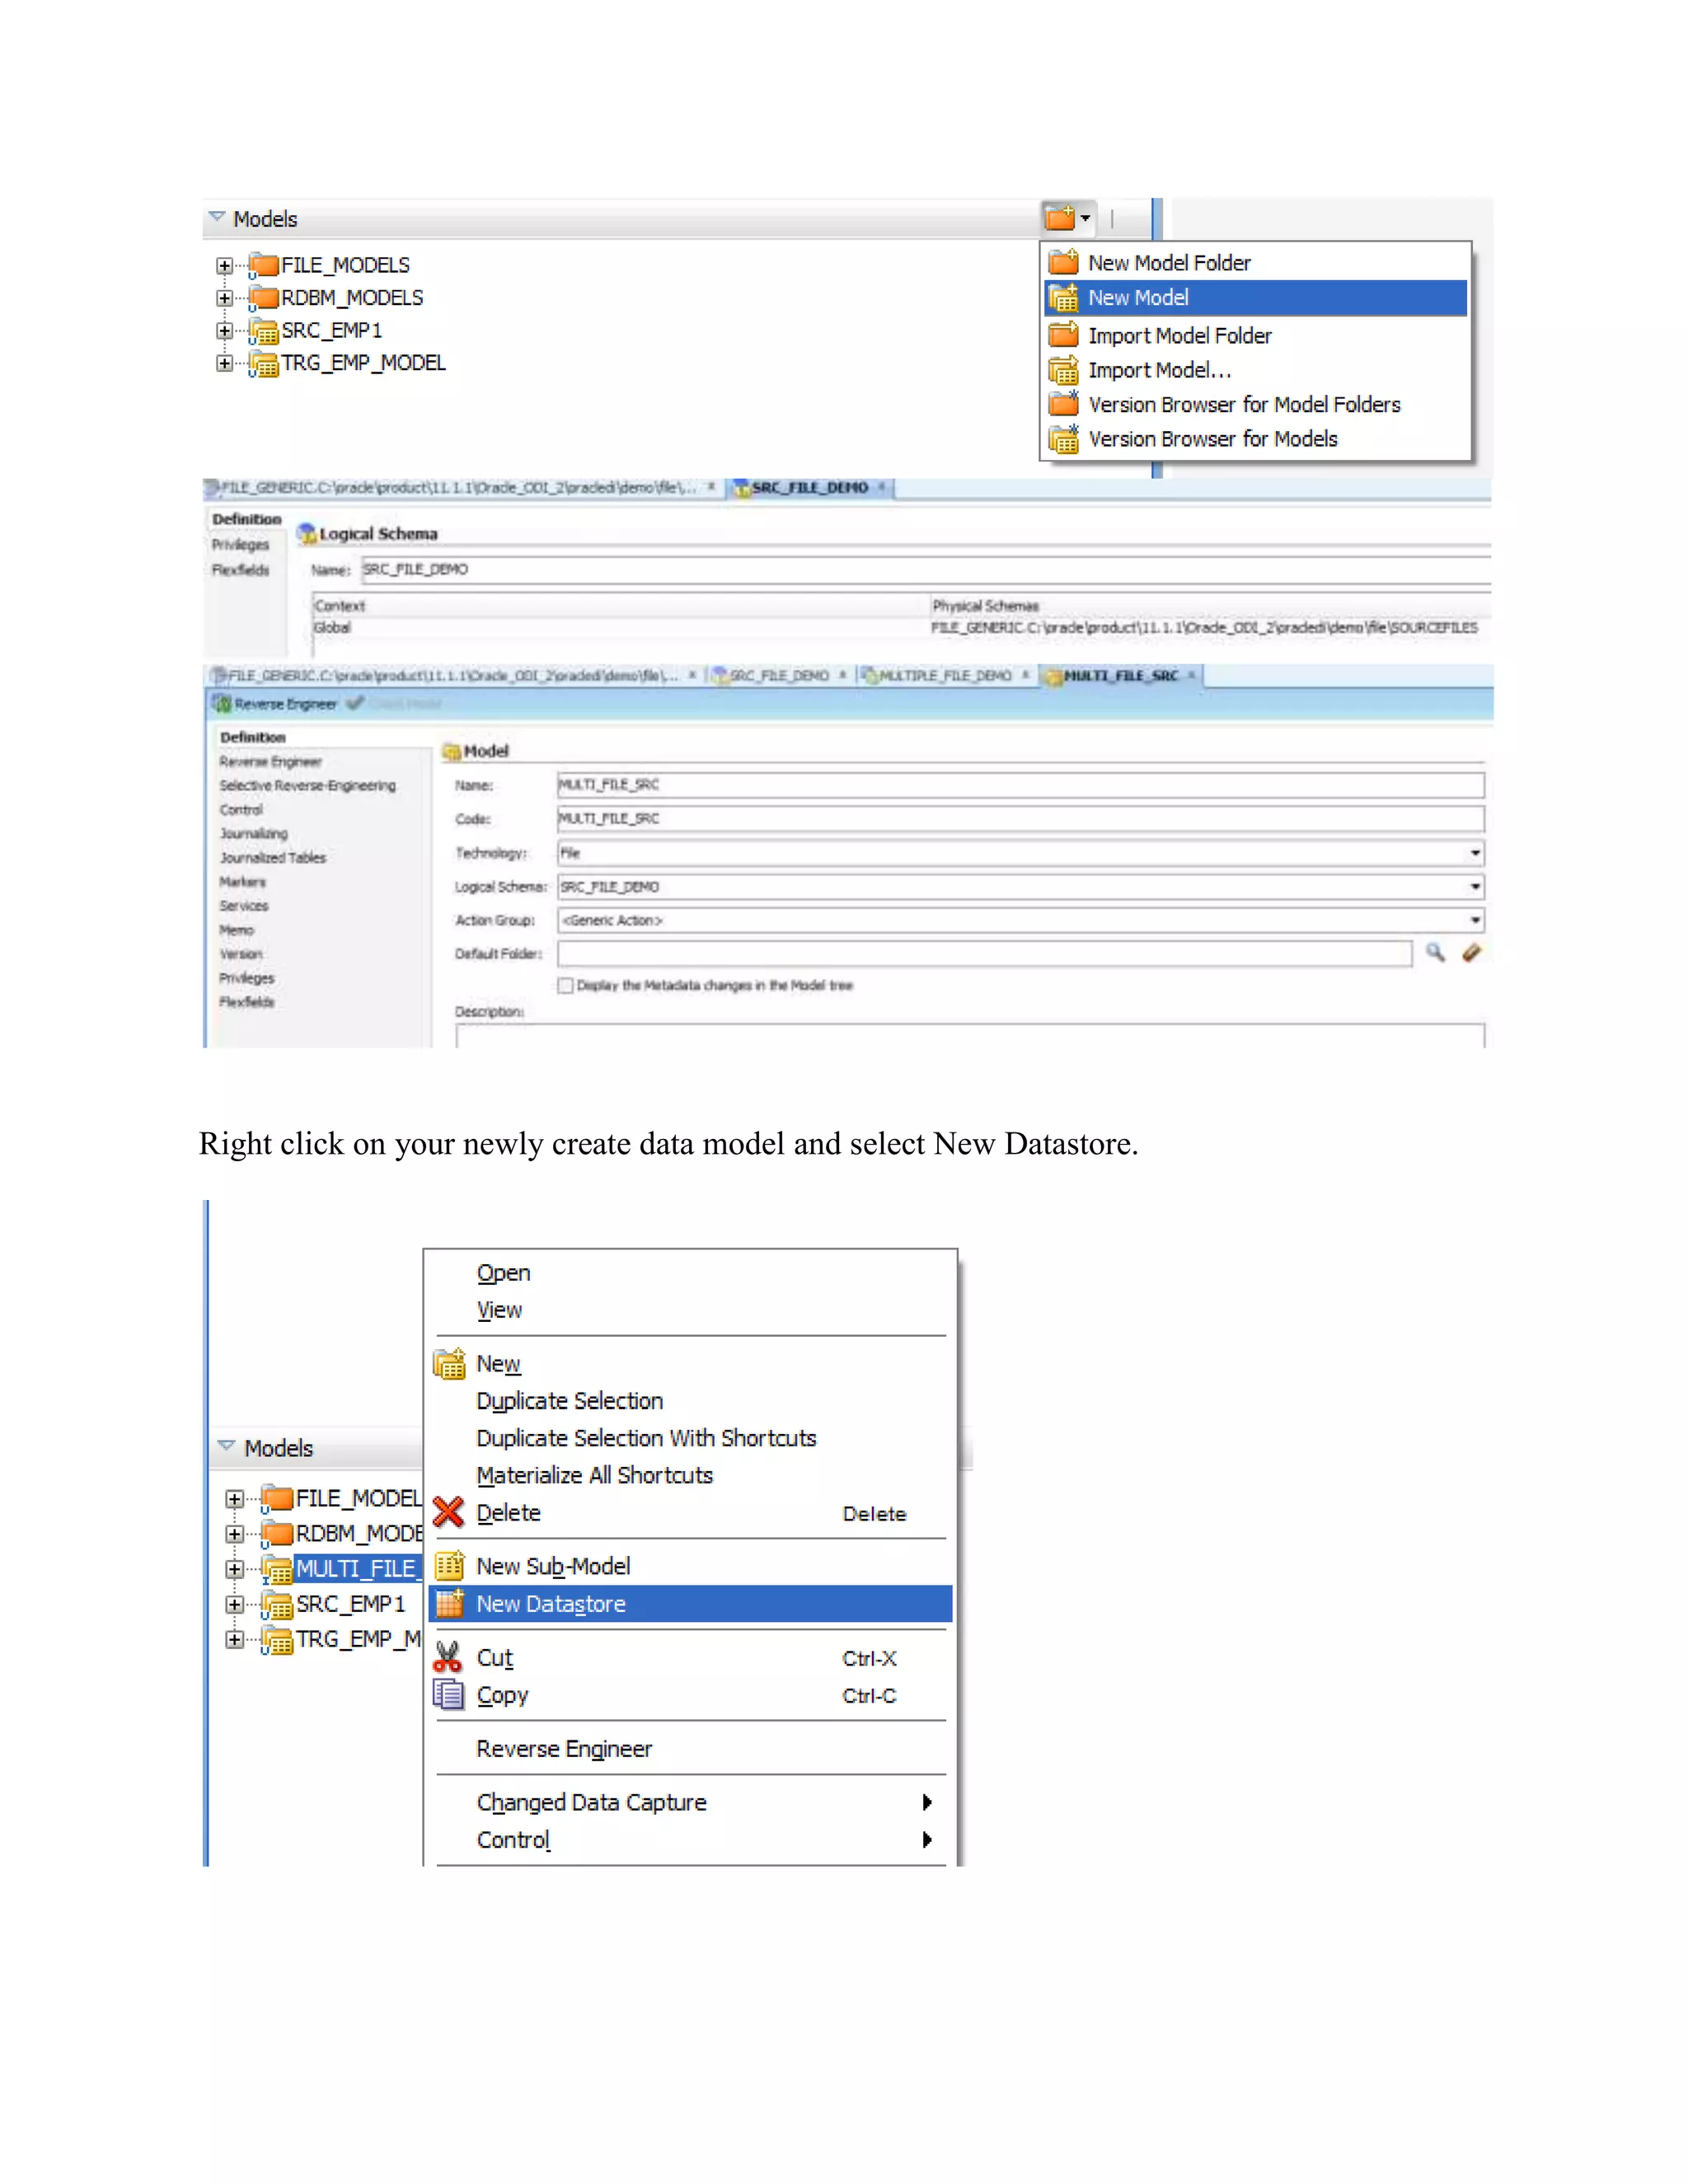Screen dimensions: 1688x2184
Task: Click the New Sub-Model icon
Action: [x=449, y=1566]
